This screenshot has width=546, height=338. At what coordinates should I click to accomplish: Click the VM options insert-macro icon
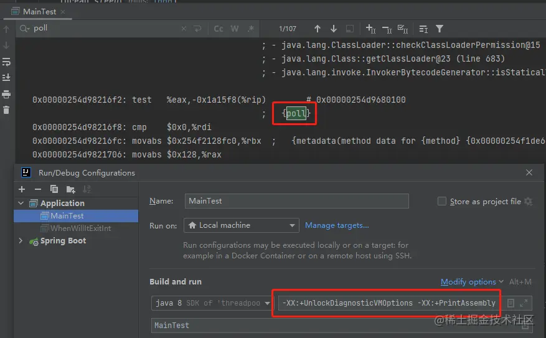click(x=511, y=303)
